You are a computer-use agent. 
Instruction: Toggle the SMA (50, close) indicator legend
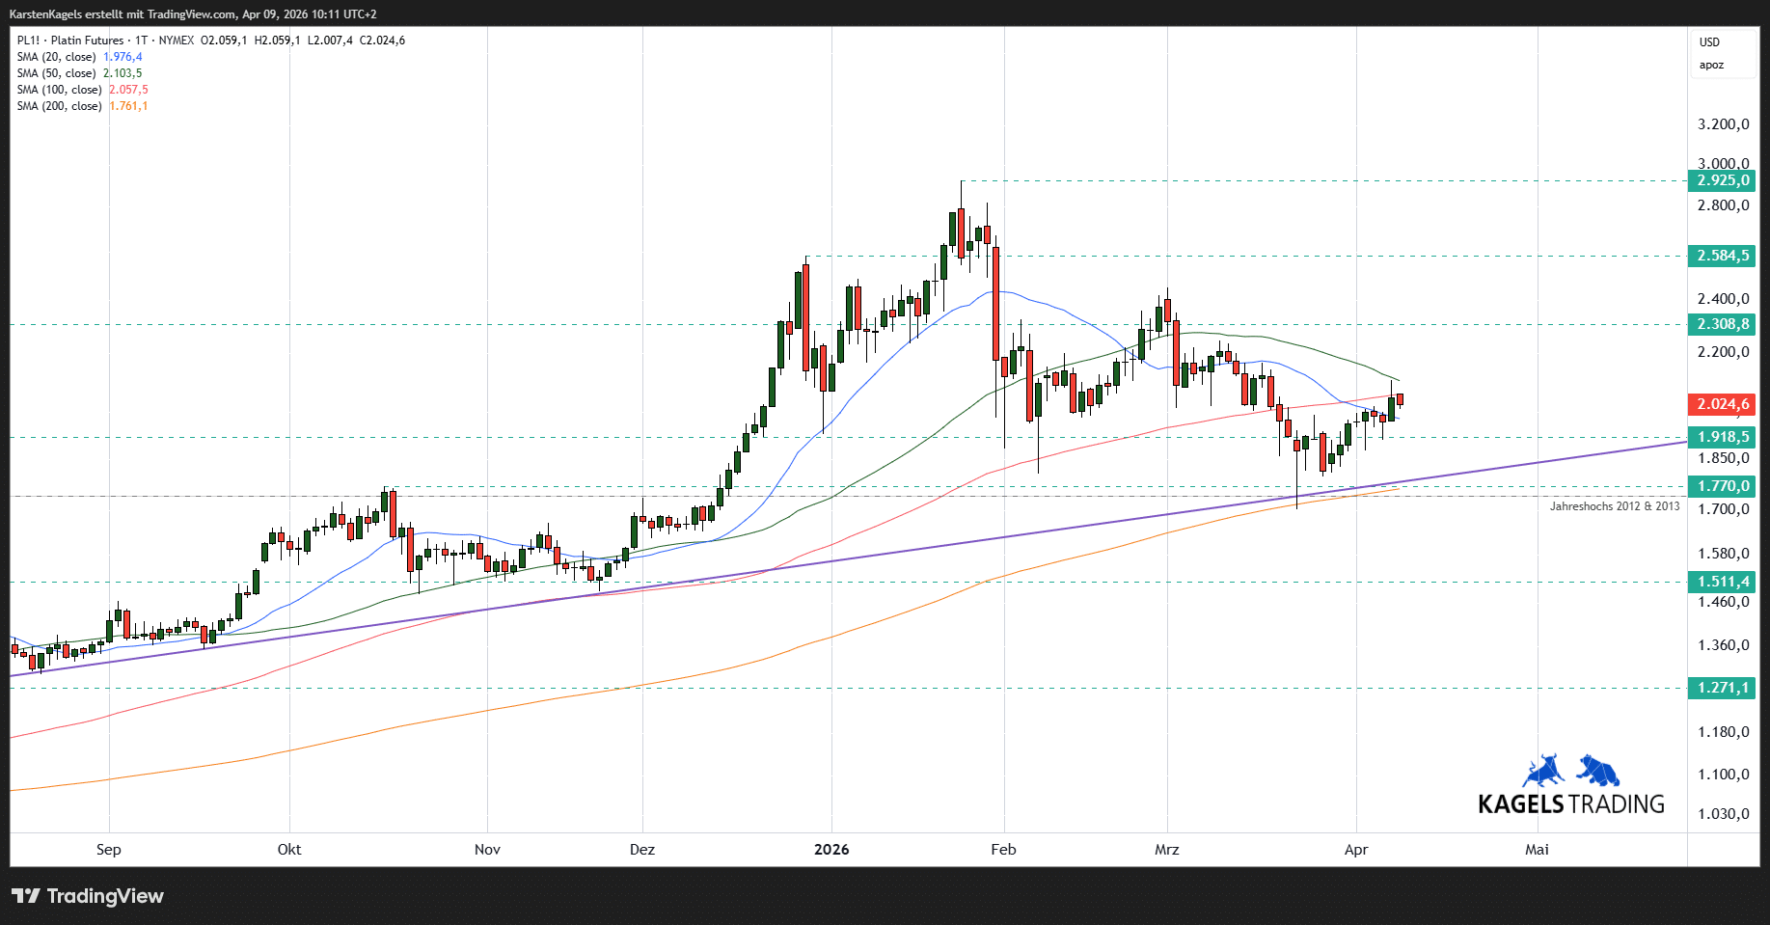coord(56,73)
